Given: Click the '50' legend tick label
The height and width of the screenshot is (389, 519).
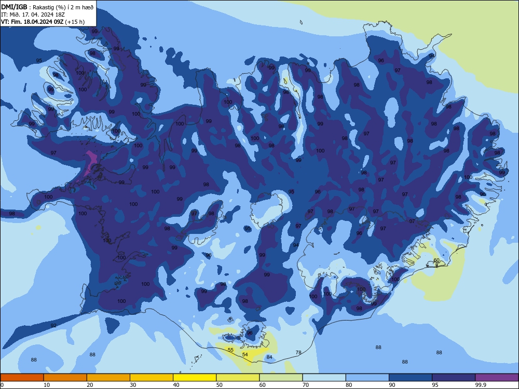Looking at the screenshot, I should coord(219,385).
